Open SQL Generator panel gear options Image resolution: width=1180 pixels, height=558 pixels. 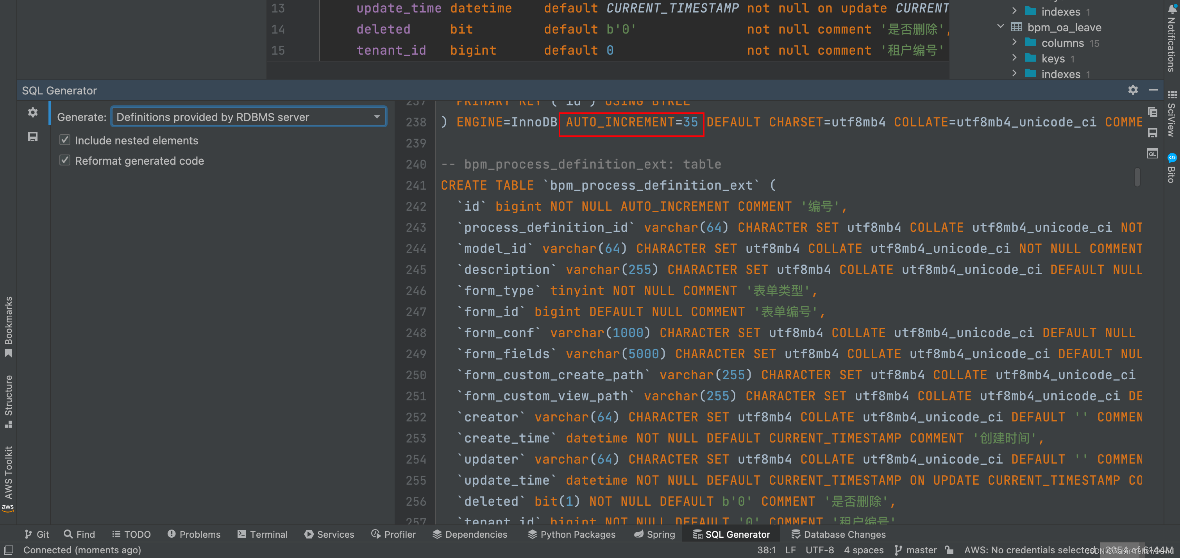click(x=1133, y=90)
